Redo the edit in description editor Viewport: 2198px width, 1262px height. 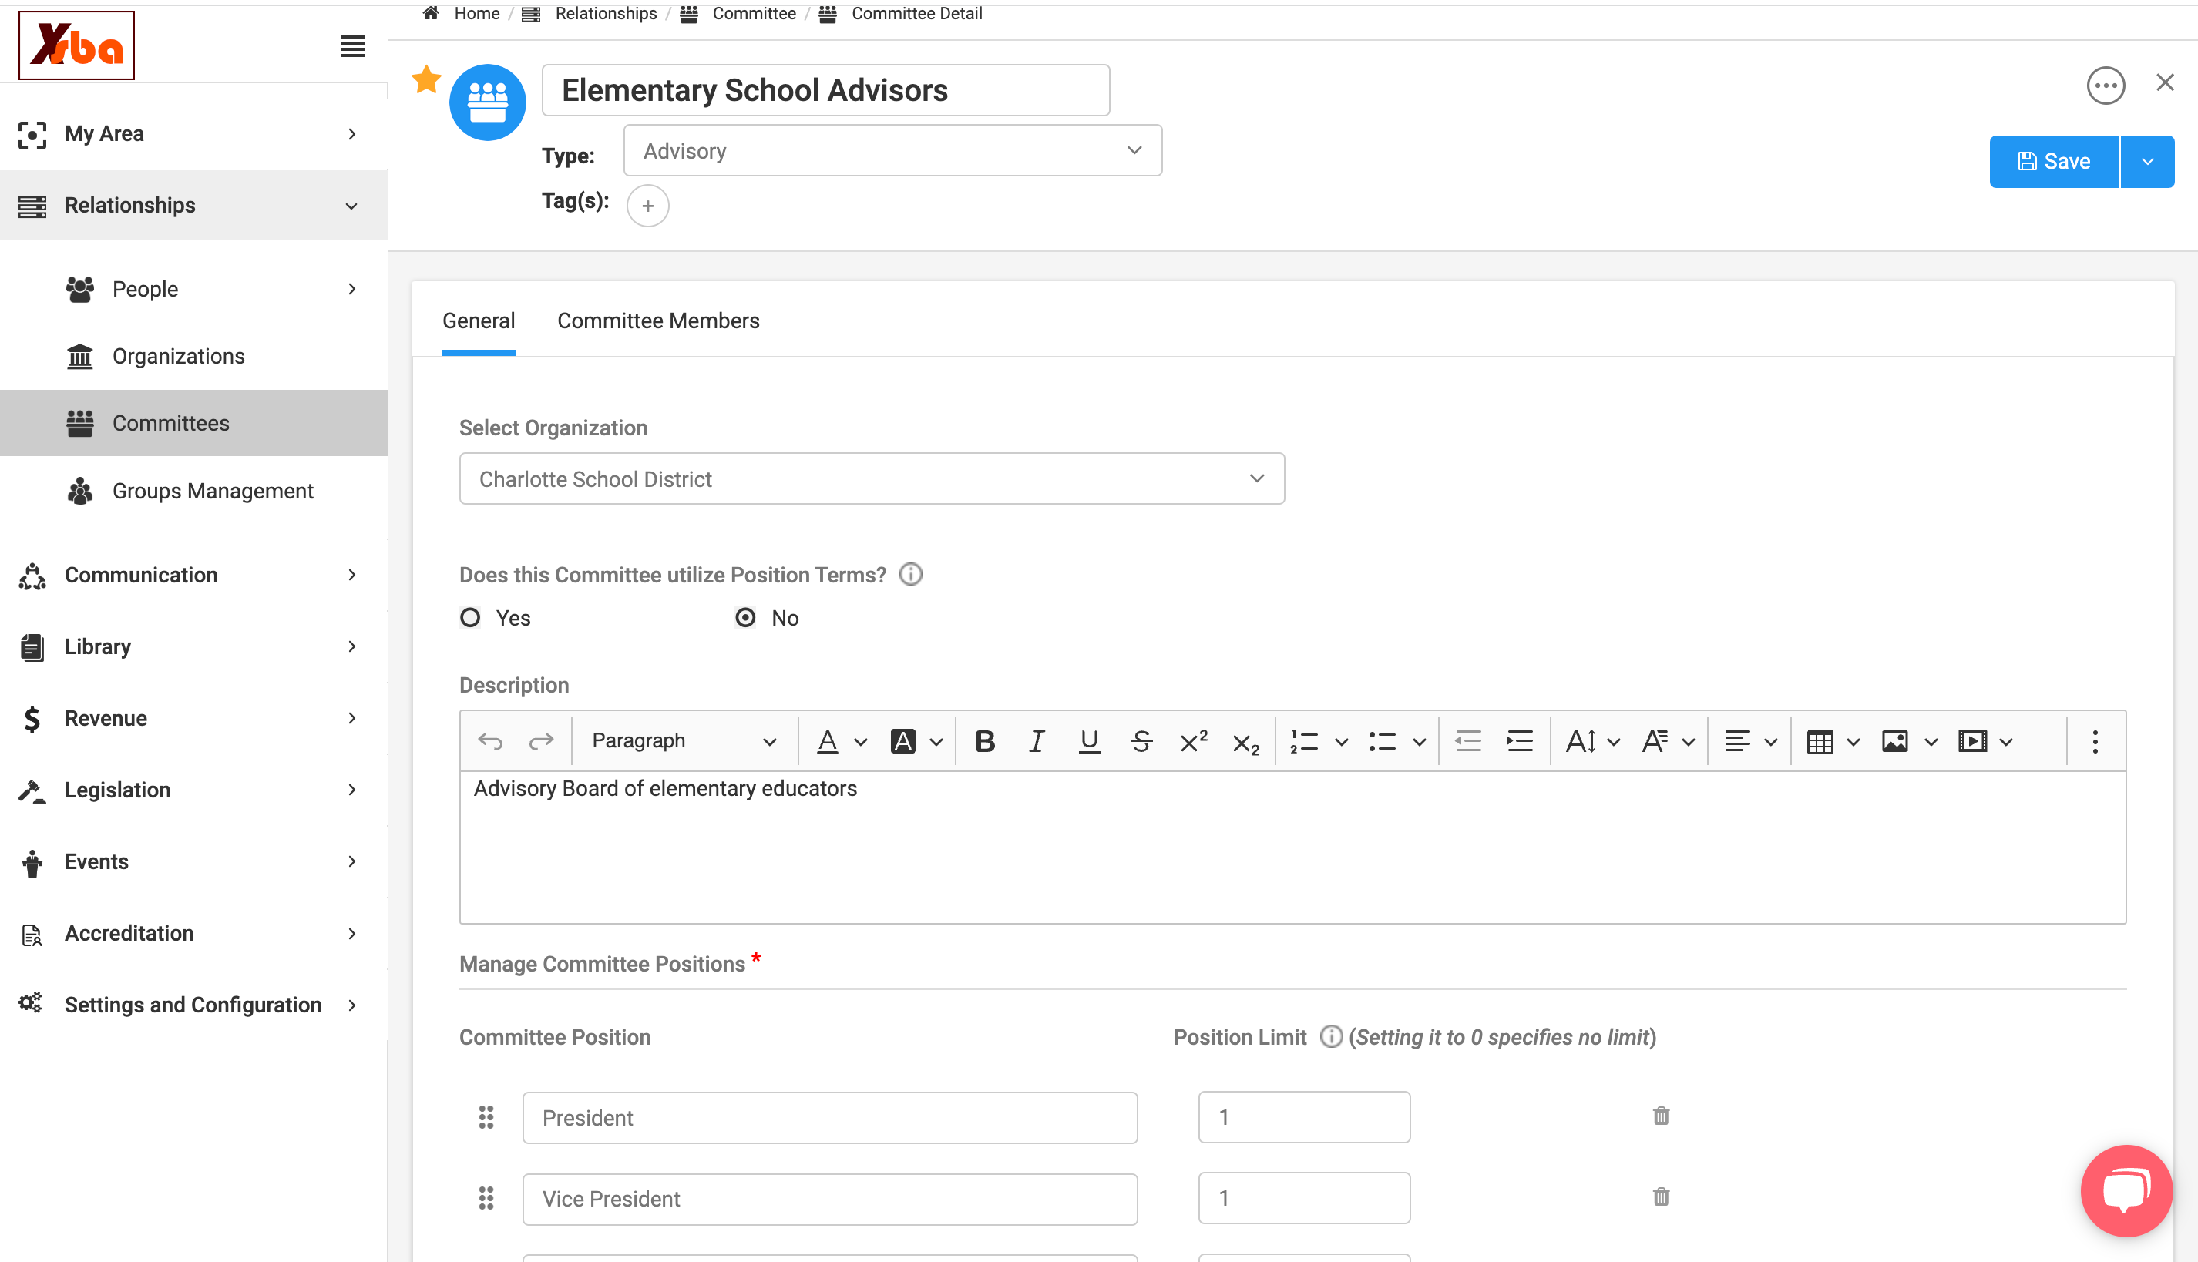[541, 741]
